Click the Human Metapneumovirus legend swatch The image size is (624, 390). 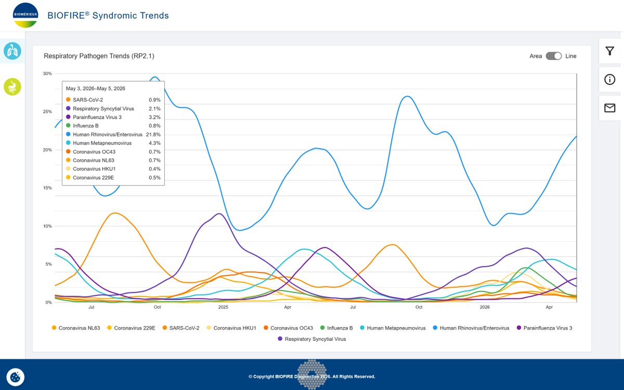pyautogui.click(x=363, y=328)
